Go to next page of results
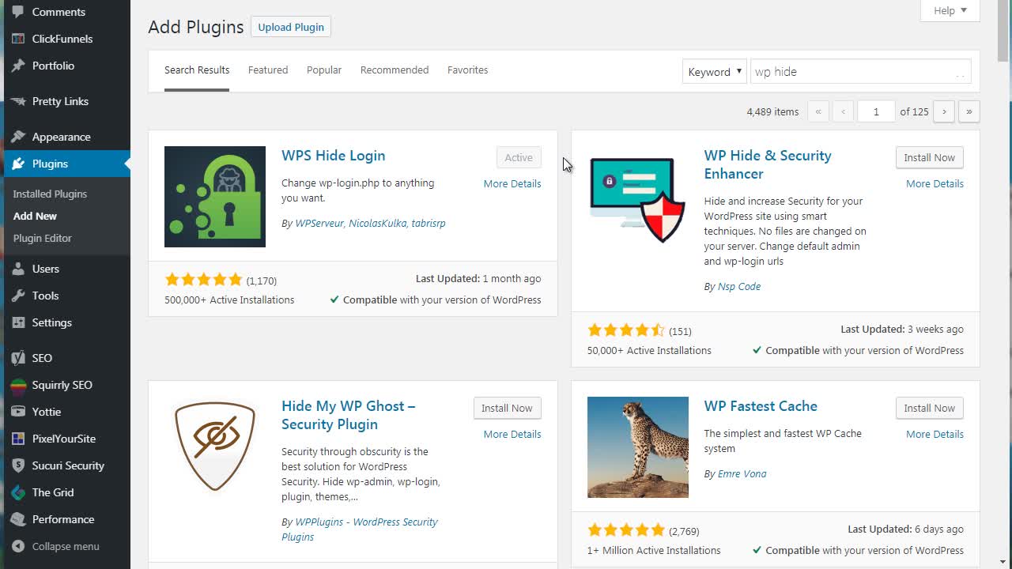The height and width of the screenshot is (569, 1012). 944,111
